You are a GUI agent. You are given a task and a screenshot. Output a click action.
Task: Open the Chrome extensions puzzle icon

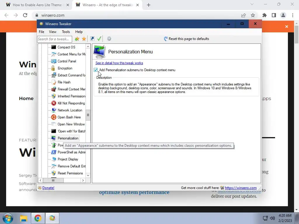(x=265, y=15)
